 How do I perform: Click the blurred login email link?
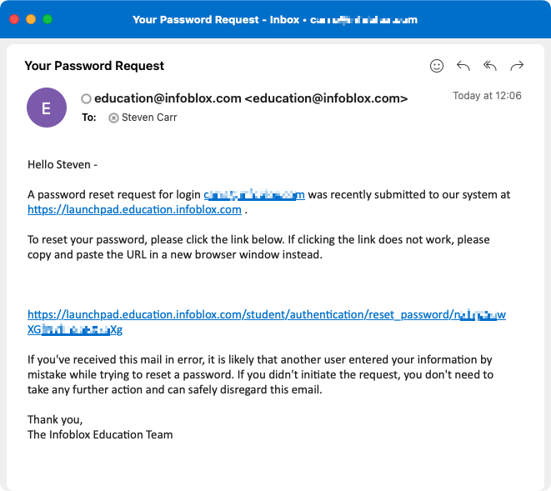click(x=254, y=195)
